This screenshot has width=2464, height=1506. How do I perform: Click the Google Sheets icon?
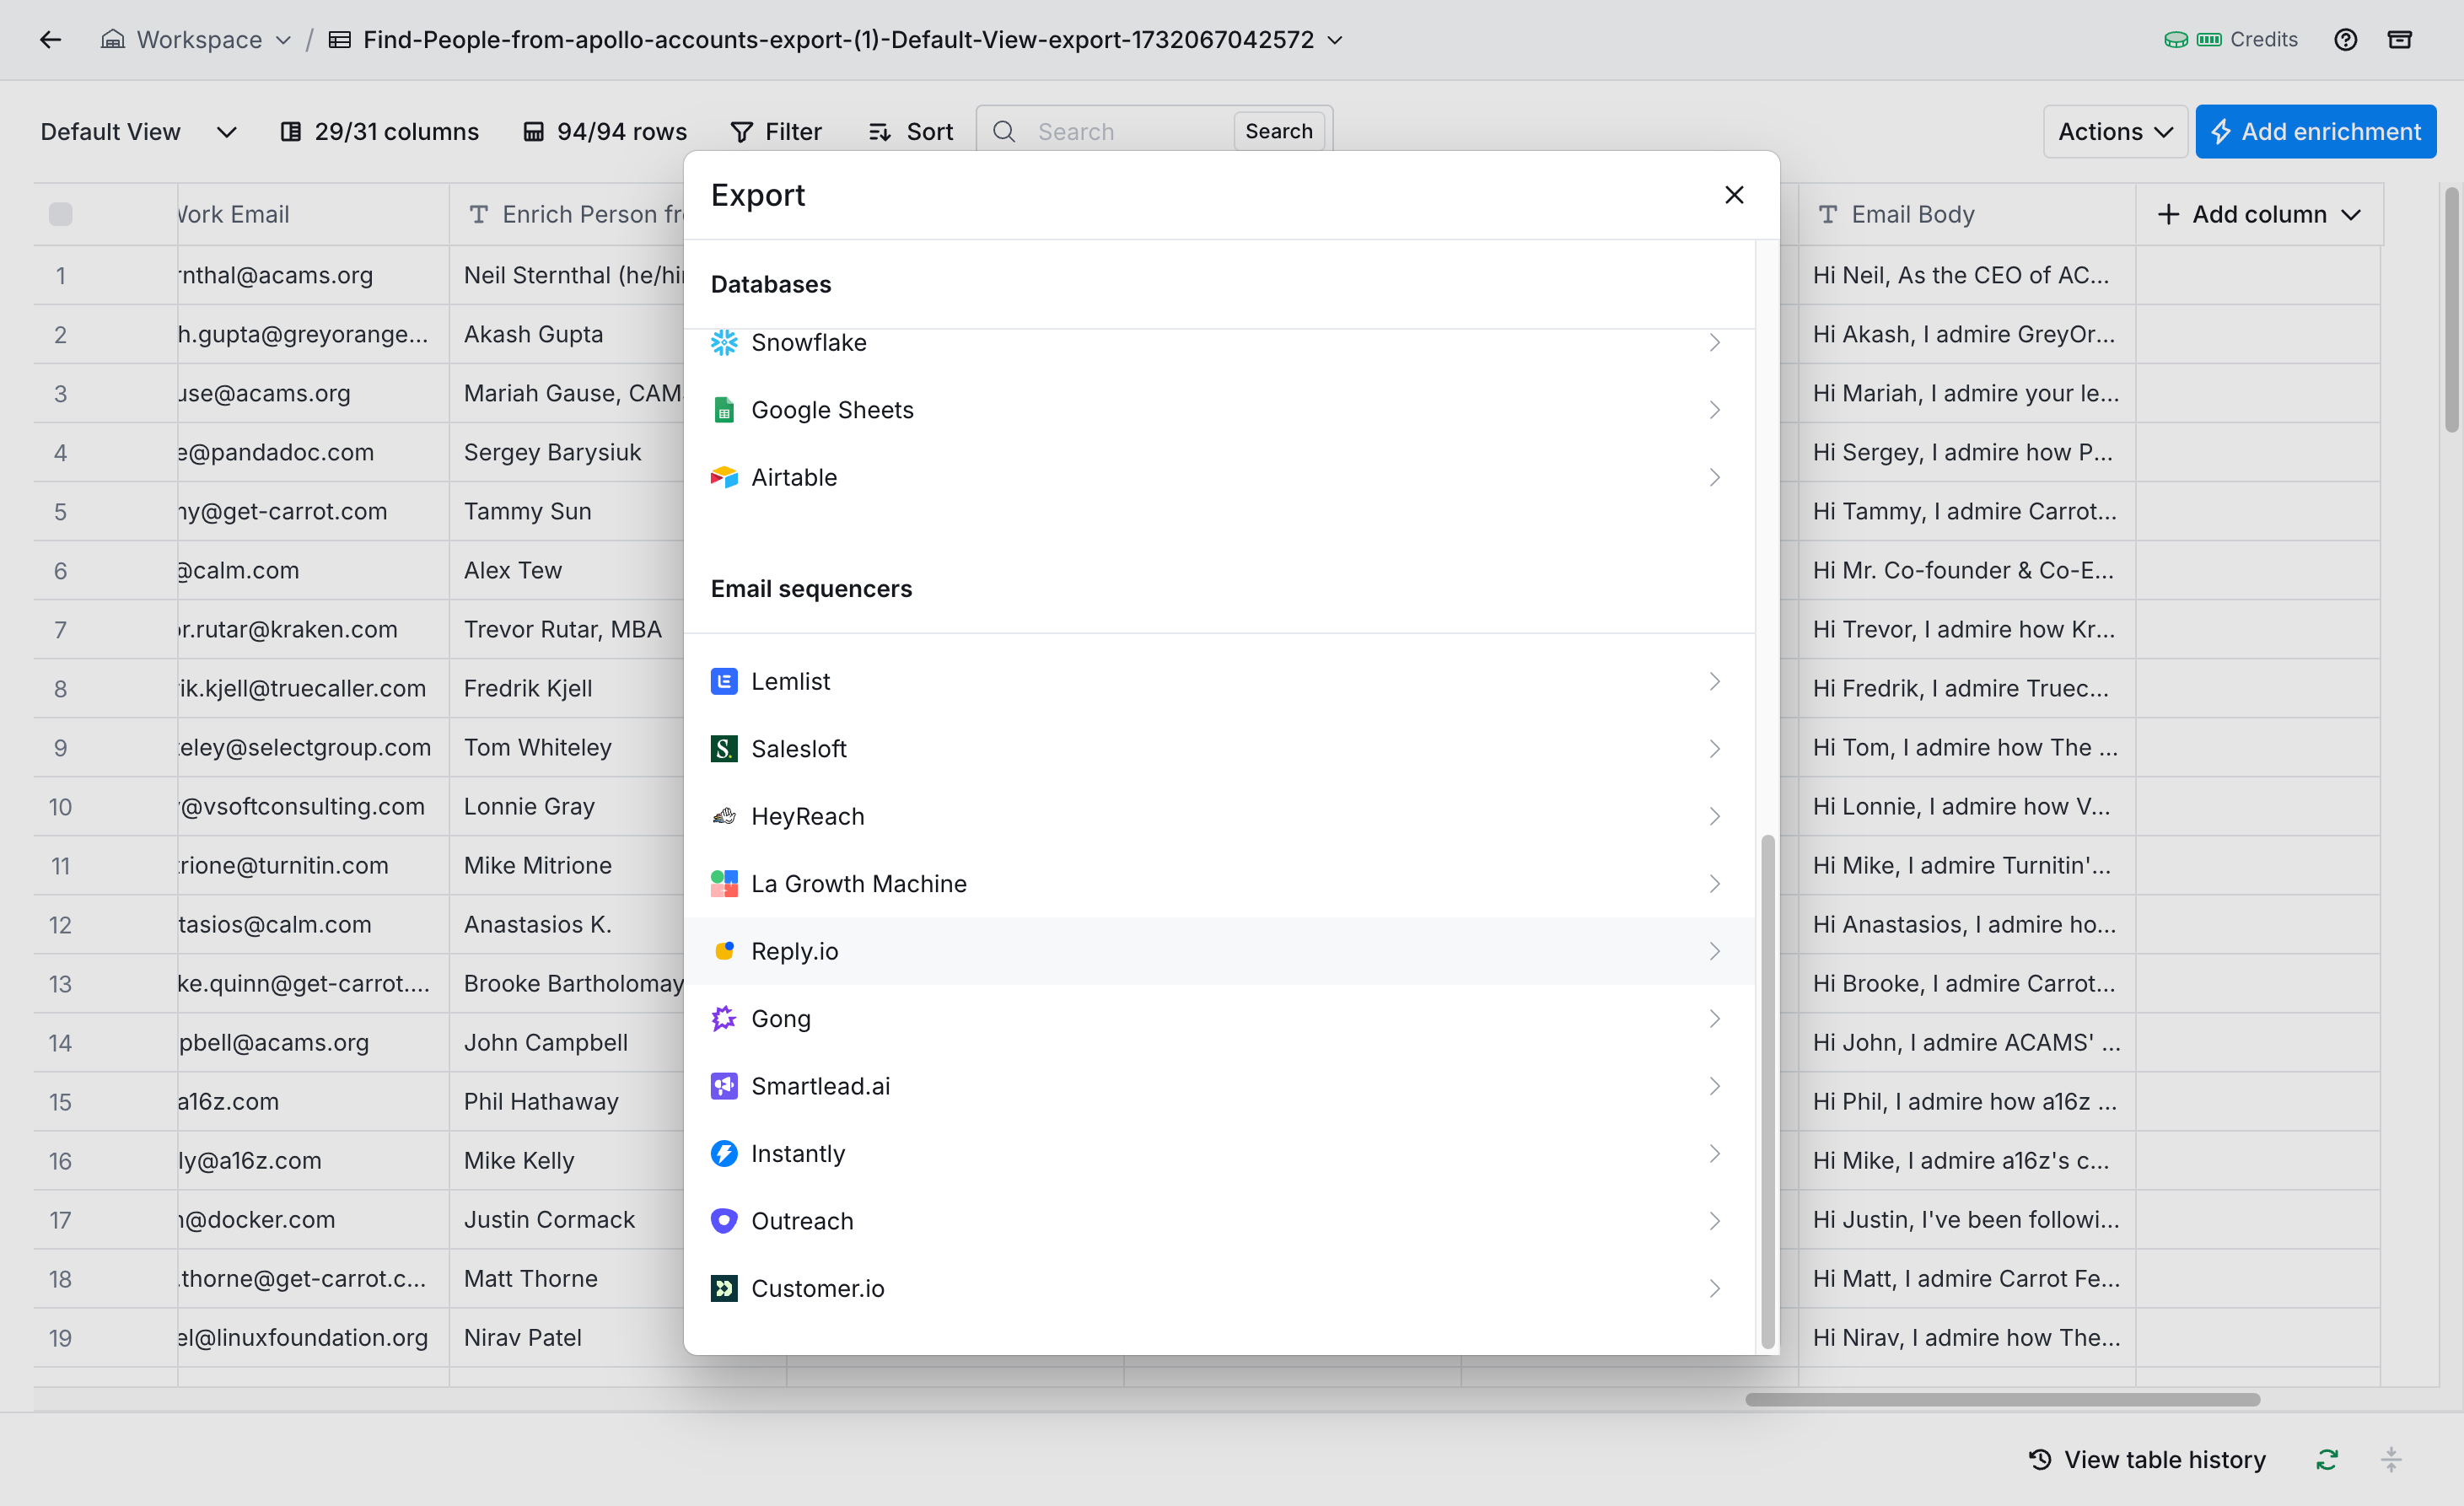(724, 410)
